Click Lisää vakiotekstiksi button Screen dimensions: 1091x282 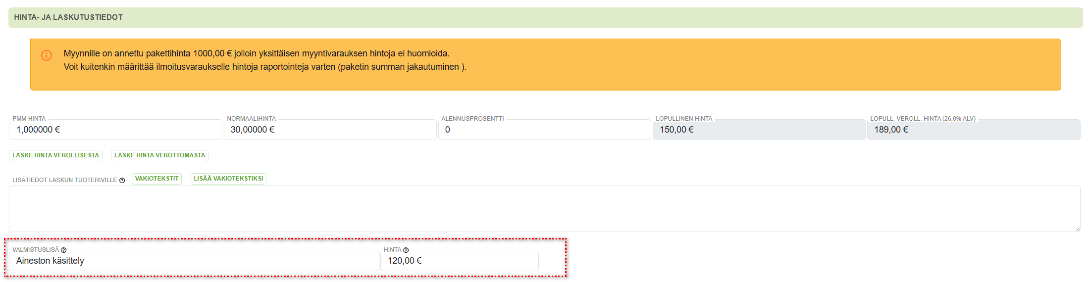pos(228,179)
